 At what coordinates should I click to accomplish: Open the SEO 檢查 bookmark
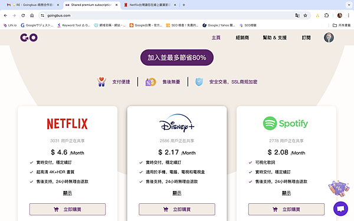point(182,25)
